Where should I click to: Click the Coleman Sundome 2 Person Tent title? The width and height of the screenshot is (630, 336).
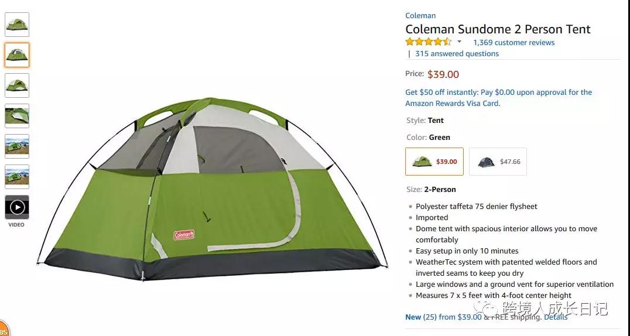(x=498, y=29)
